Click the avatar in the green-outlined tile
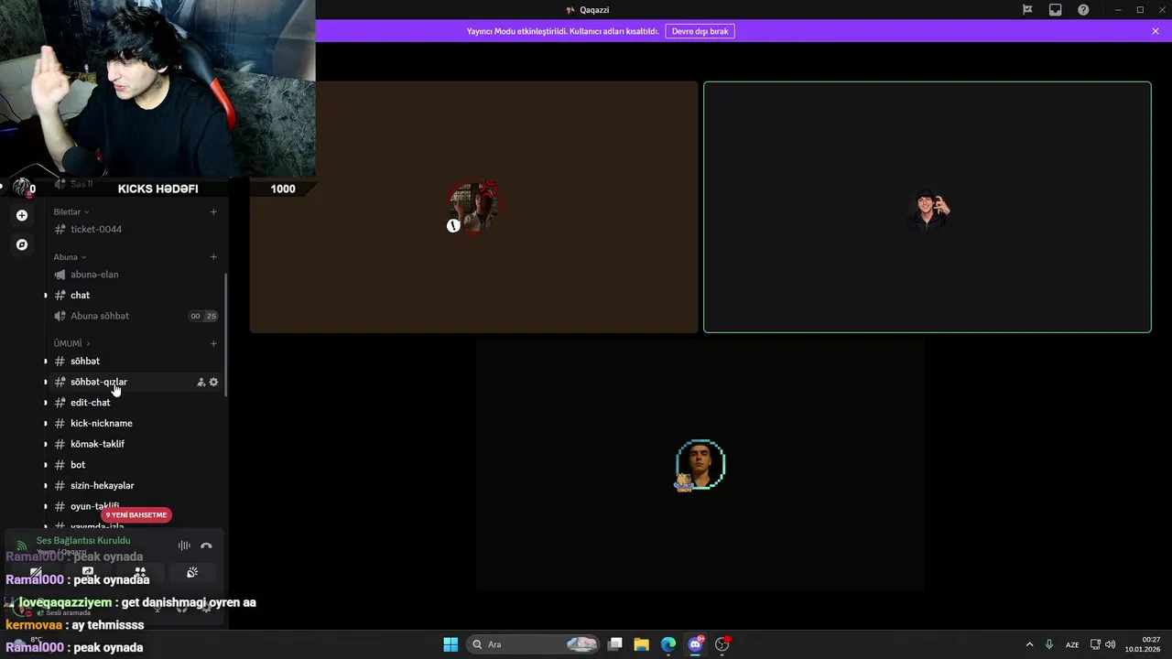The height and width of the screenshot is (659, 1172). click(928, 210)
